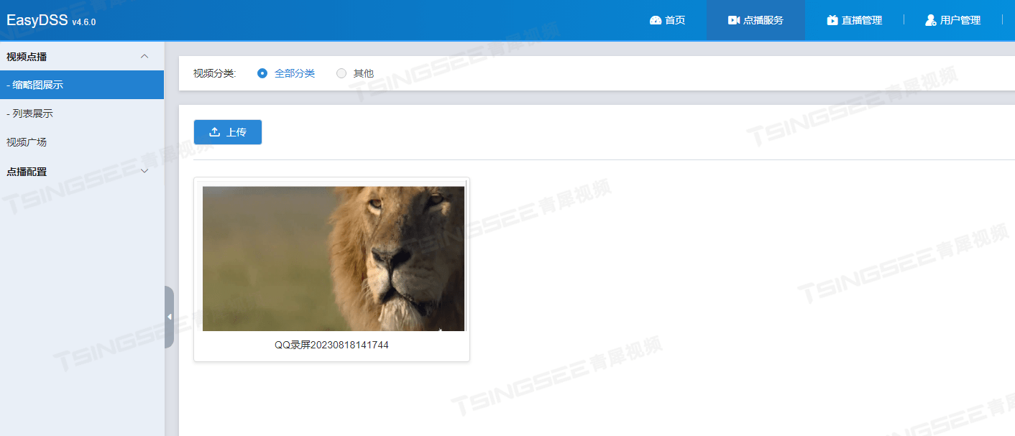1015x436 pixels.
Task: Open the 首页 nav tab
Action: coord(667,20)
